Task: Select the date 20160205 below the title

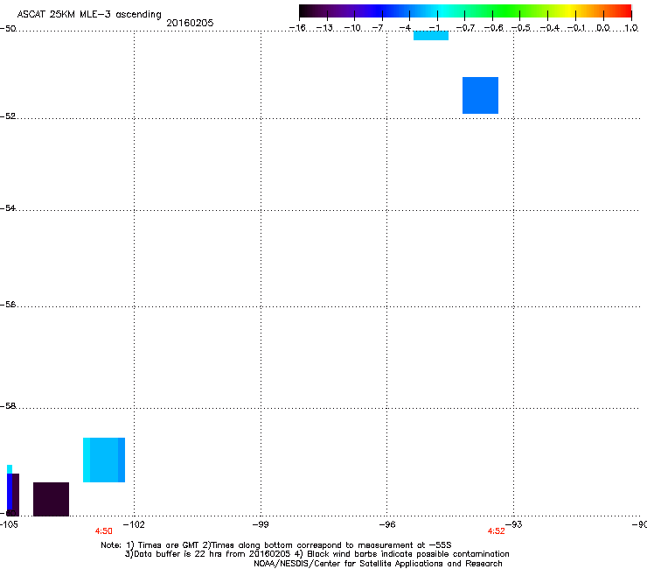Action: coord(190,23)
